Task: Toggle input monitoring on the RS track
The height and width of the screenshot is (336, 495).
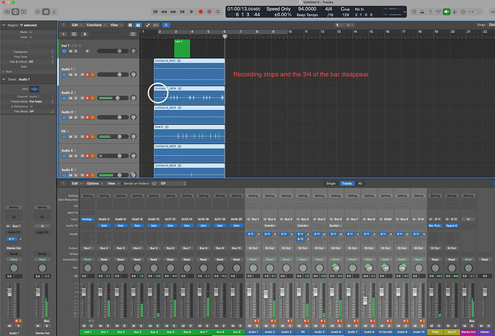Action: [x=93, y=136]
